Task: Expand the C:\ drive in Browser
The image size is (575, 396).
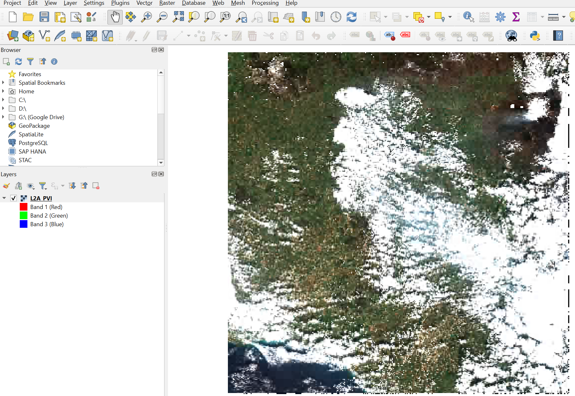Action: (x=3, y=100)
